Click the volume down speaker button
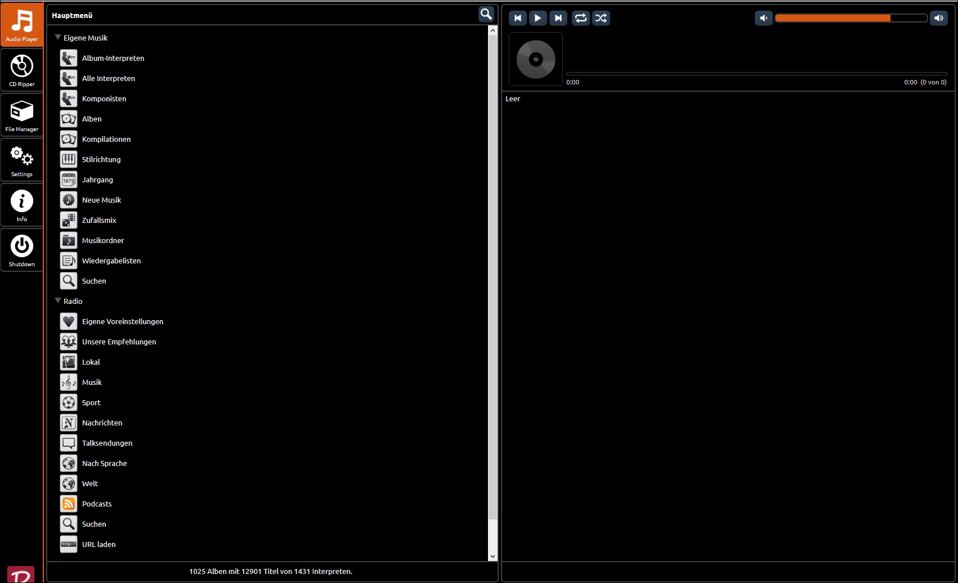The image size is (958, 583). [x=763, y=18]
